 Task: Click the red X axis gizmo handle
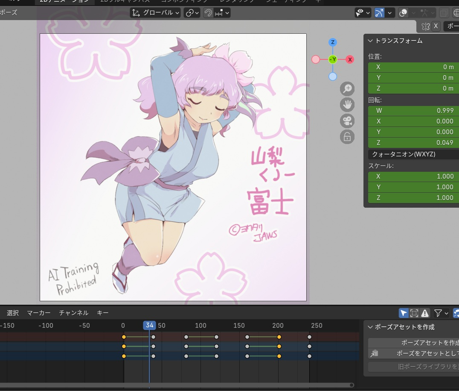point(350,59)
